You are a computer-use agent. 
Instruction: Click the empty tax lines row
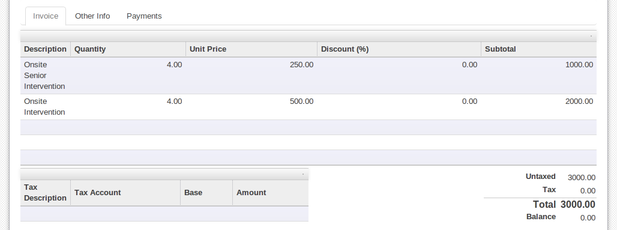[x=164, y=214]
